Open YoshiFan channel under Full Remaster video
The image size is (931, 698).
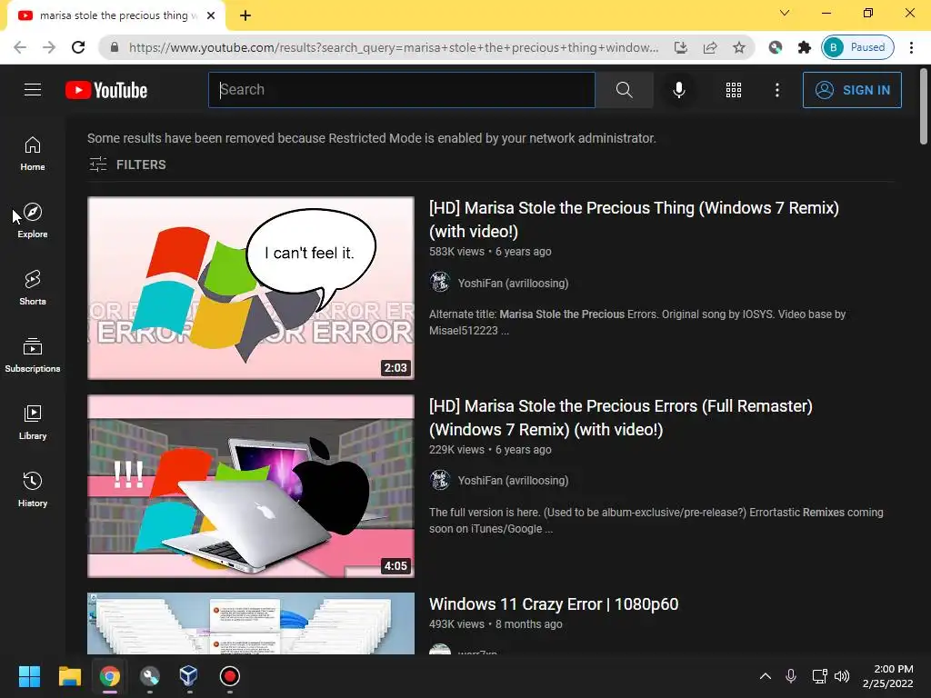tap(513, 480)
